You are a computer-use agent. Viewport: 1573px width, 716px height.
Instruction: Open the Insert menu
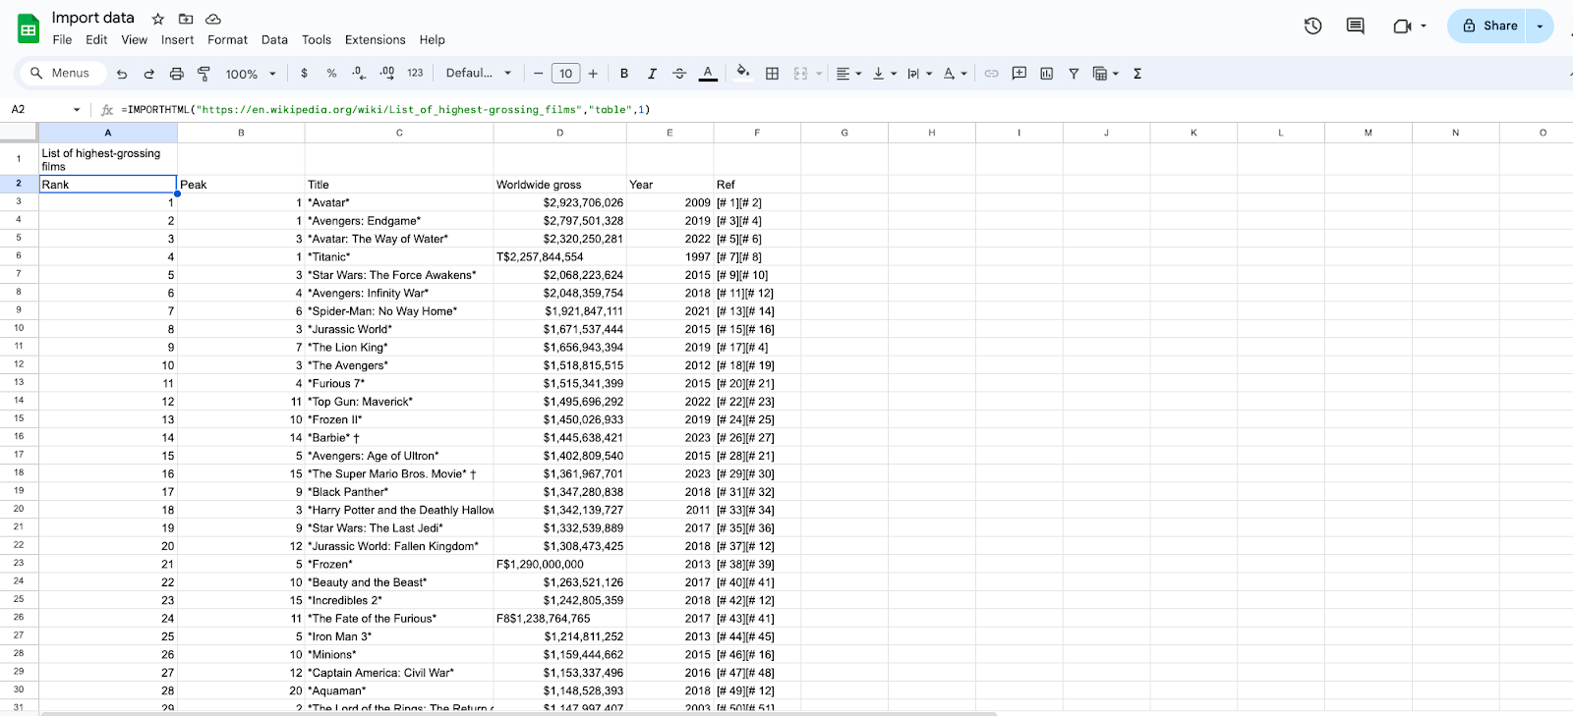tap(178, 40)
